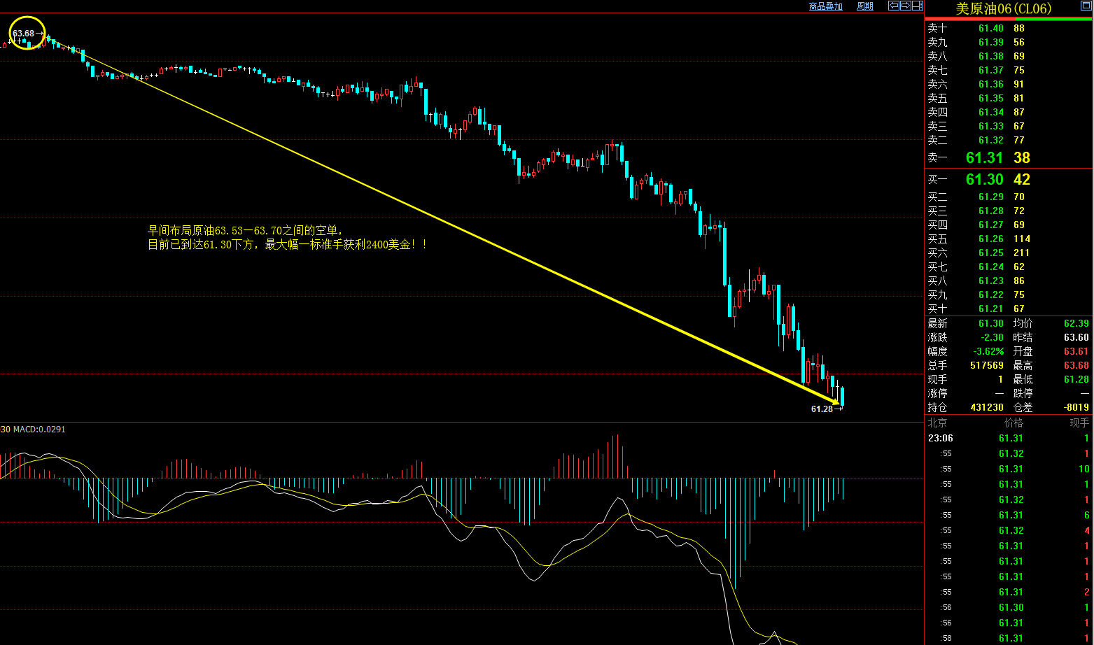Click the 北京 time column header
Viewport: 1094px width, 645px height.
(937, 423)
